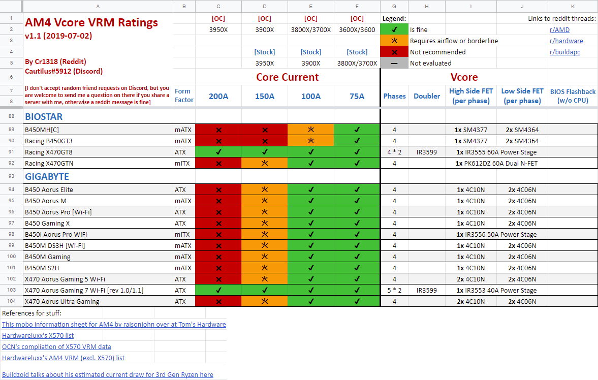Click the GIGABYTE section heading cell

coord(98,176)
